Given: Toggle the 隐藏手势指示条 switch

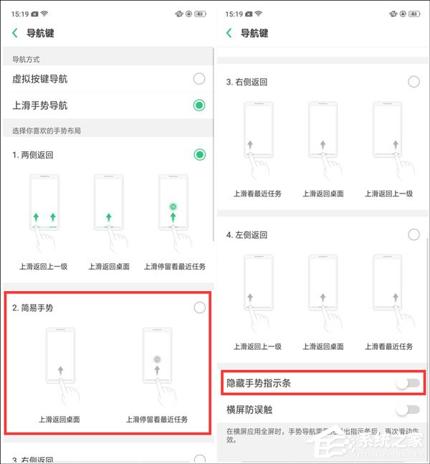Looking at the screenshot, I should (408, 383).
